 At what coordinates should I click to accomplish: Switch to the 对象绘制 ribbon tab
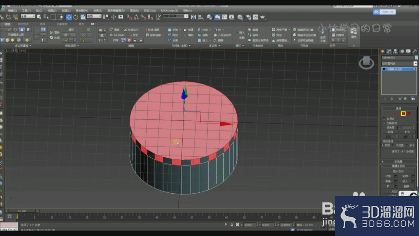coord(62,24)
